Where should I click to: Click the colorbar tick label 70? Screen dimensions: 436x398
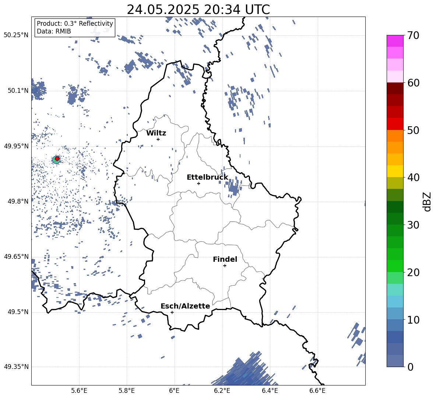[413, 36]
